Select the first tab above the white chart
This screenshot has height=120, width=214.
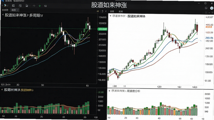pos(112,11)
